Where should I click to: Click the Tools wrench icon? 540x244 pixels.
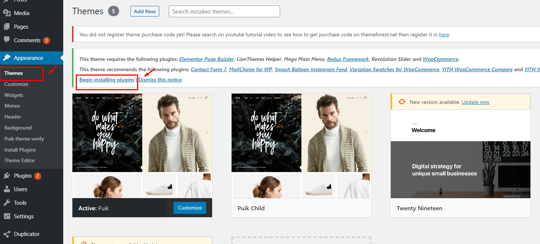point(7,203)
